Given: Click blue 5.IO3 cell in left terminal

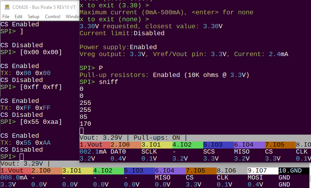Looking at the screenshot, I should tap(139, 171).
